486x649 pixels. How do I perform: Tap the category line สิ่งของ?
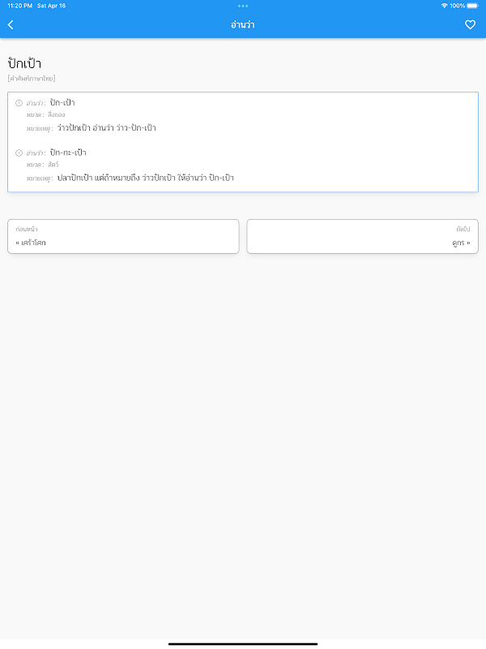click(56, 115)
